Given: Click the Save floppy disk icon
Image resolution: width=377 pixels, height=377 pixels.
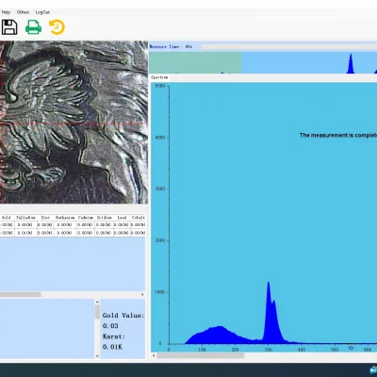Looking at the screenshot, I should pos(9,27).
